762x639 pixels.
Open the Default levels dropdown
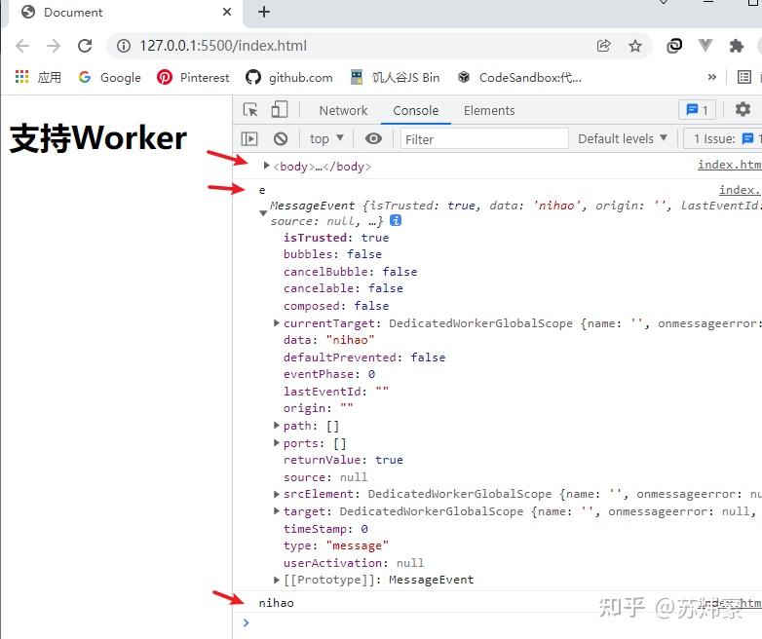point(622,139)
